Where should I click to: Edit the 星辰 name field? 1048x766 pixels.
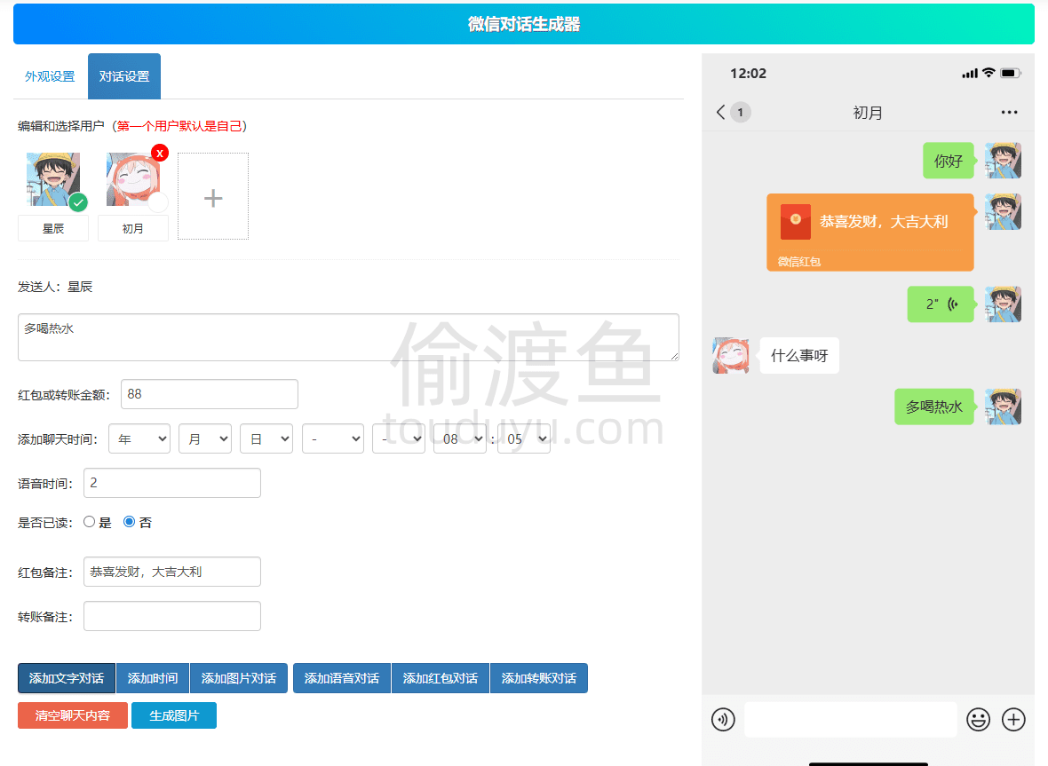point(52,228)
